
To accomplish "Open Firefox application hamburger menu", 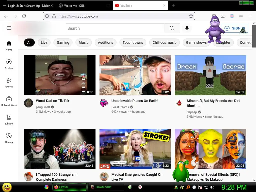I will coord(250,16).
